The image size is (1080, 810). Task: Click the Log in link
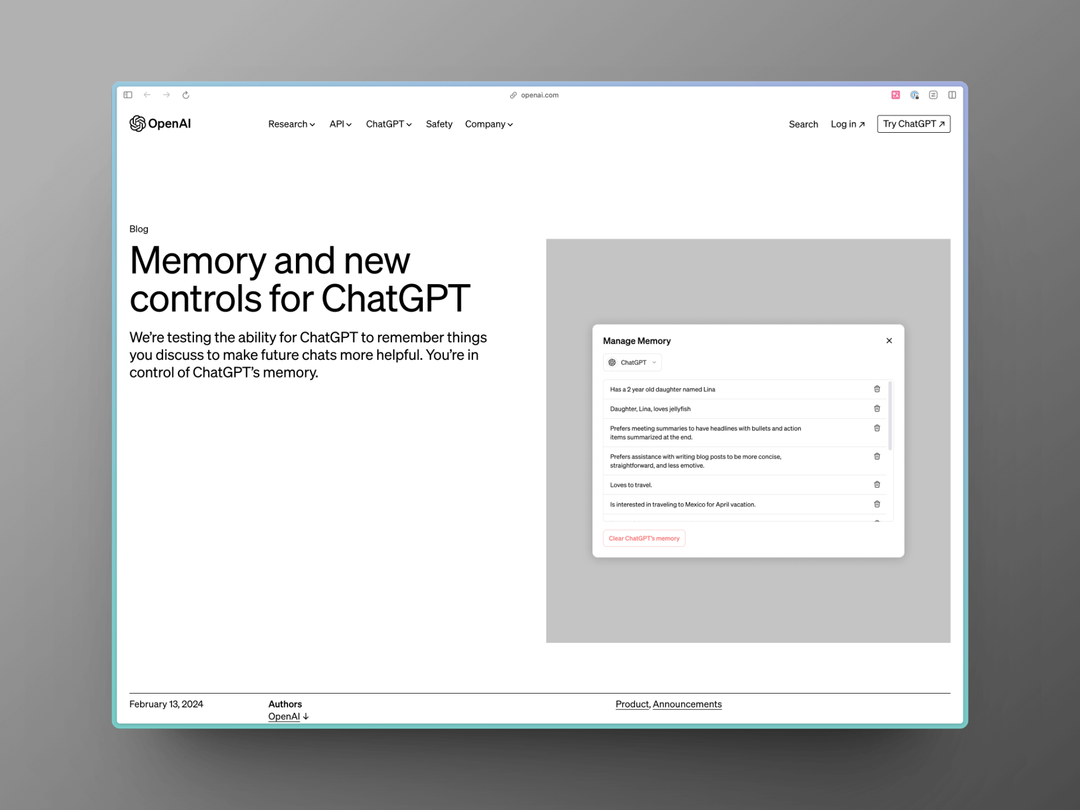pos(848,124)
